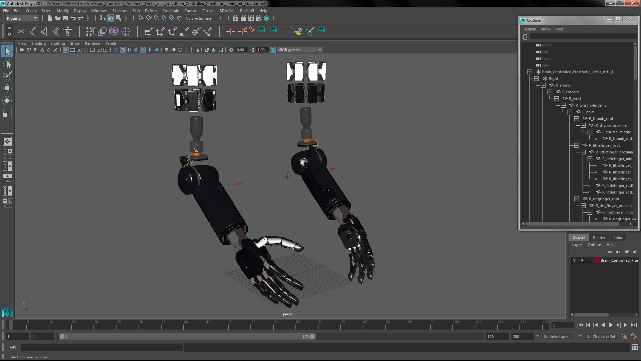Viewport: 641px width, 361px height.
Task: Toggle the viewport grid display icon
Action: [x=66, y=50]
